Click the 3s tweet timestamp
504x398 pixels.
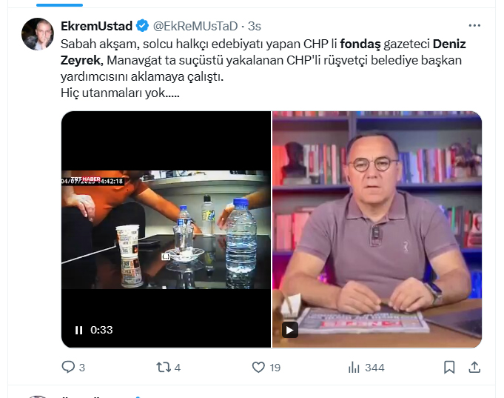pos(255,26)
